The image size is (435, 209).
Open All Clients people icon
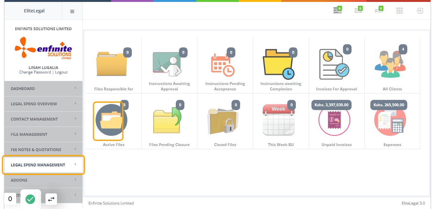click(390, 64)
